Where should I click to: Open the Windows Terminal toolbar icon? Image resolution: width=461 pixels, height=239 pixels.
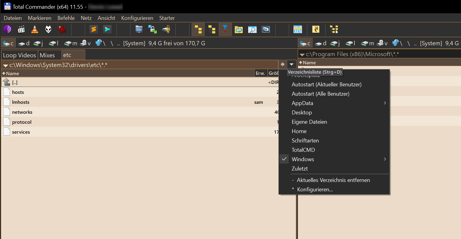(x=107, y=29)
